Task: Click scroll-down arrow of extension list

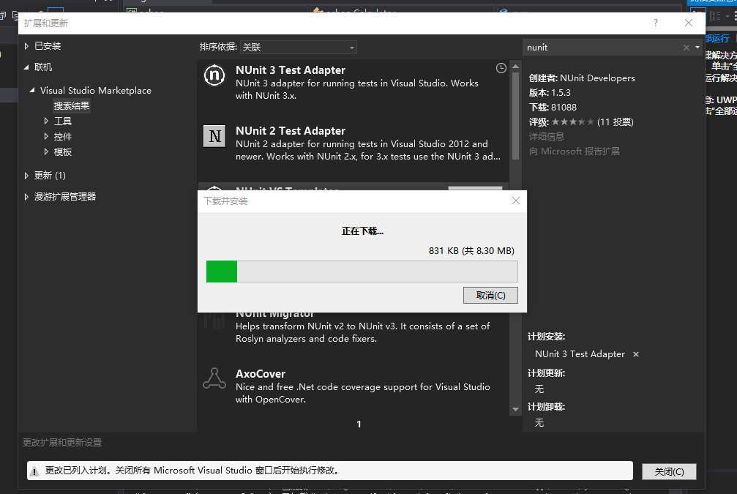Action: [515, 409]
